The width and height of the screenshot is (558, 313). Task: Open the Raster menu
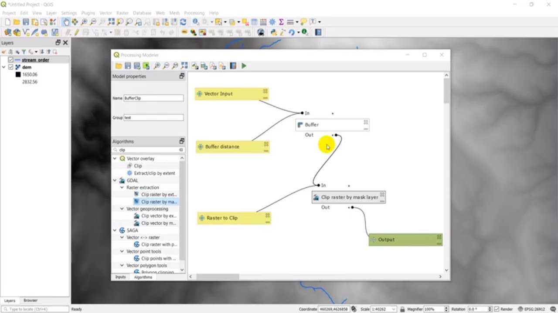(x=122, y=13)
